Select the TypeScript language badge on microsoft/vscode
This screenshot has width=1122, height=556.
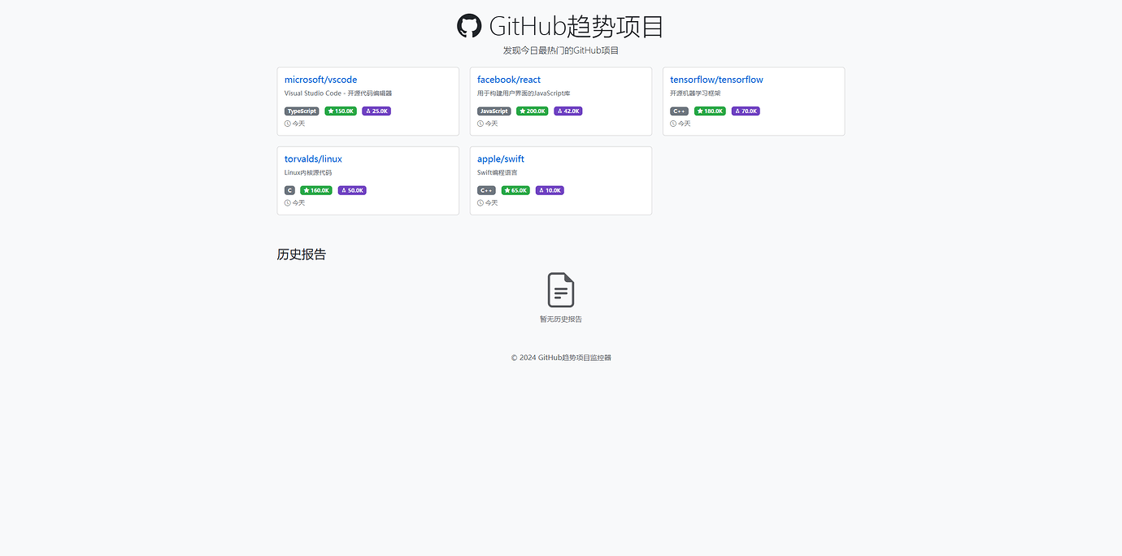(301, 111)
